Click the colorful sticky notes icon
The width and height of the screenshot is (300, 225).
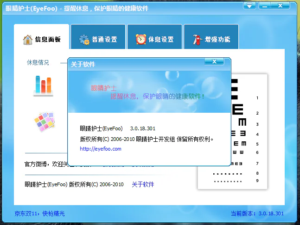tap(45, 122)
